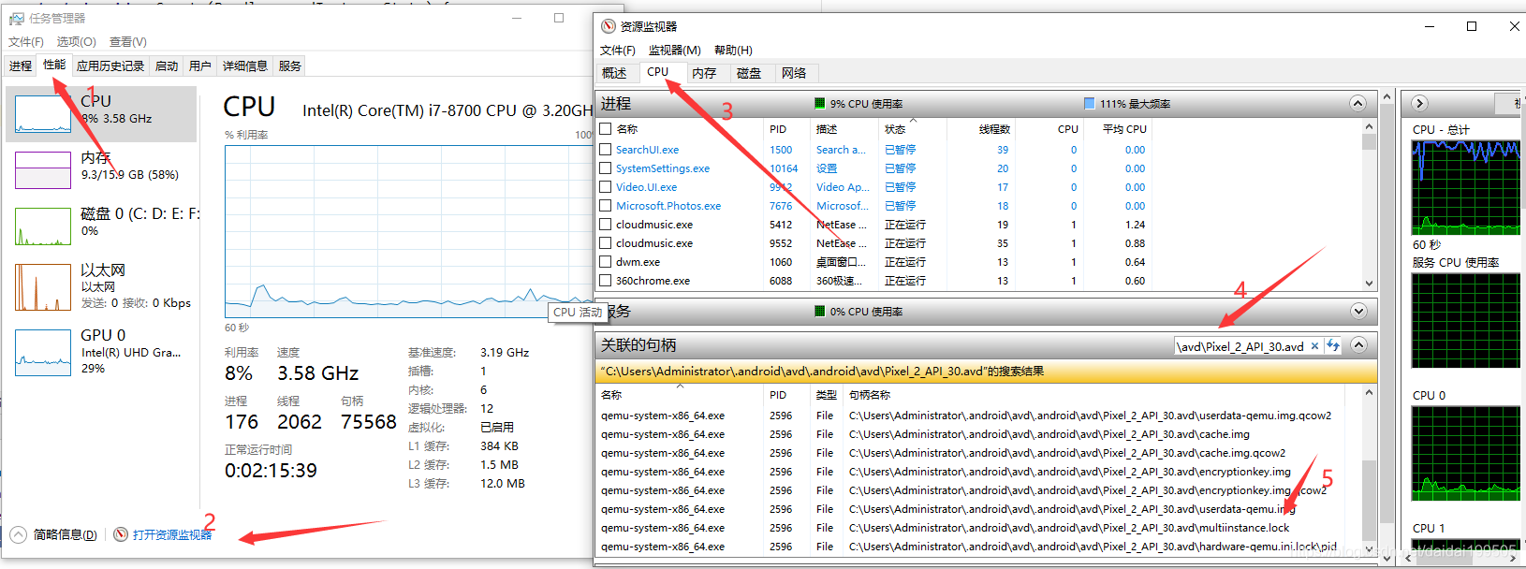The image size is (1526, 569).
Task: Open the 详细信息 tab
Action: 245,66
